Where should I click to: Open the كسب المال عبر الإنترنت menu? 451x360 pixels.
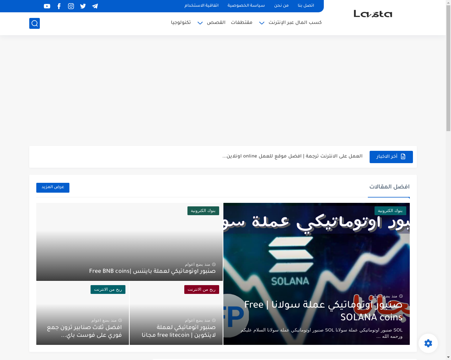coord(295,22)
